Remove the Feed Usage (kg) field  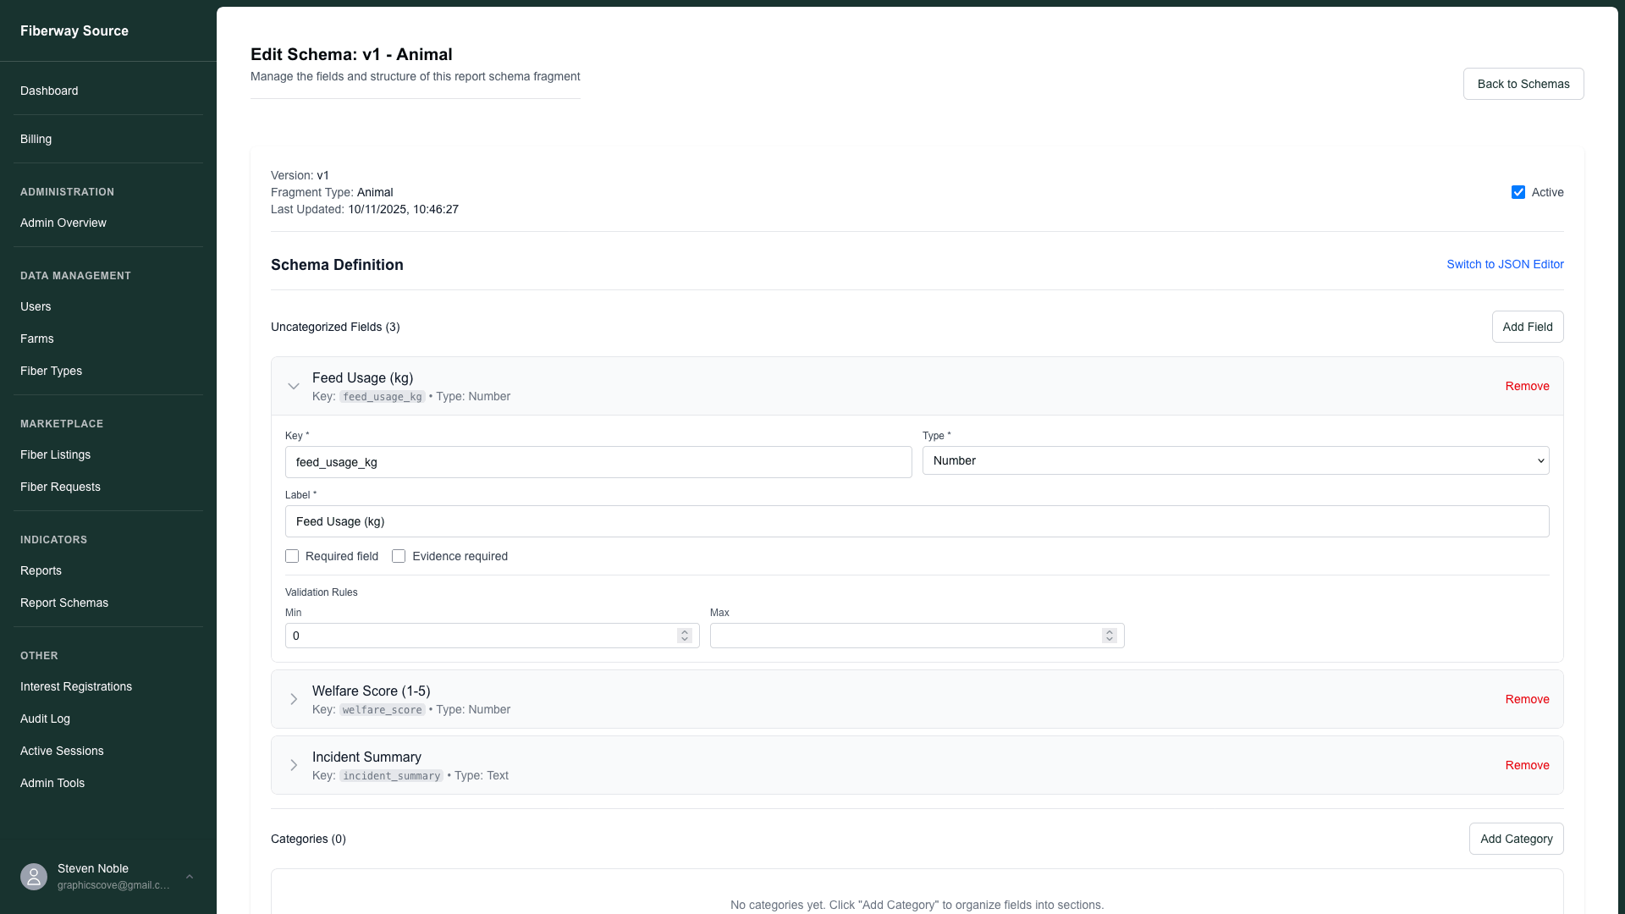tap(1527, 386)
